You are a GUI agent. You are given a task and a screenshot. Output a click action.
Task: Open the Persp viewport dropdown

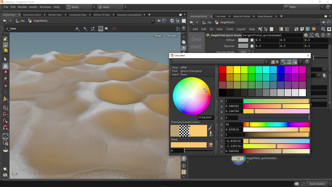(x=158, y=36)
